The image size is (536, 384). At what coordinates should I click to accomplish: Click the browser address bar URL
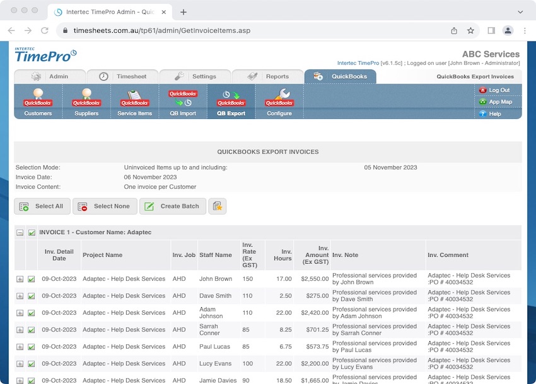(x=162, y=30)
